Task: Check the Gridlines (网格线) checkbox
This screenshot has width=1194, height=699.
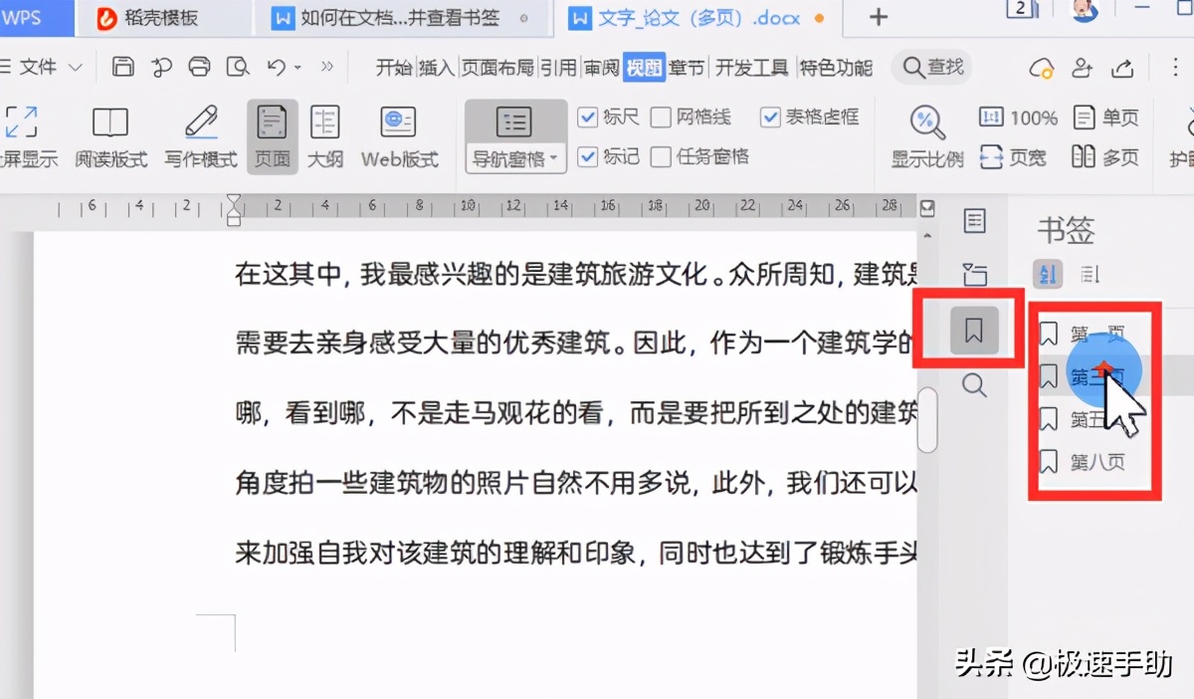Action: point(661,117)
